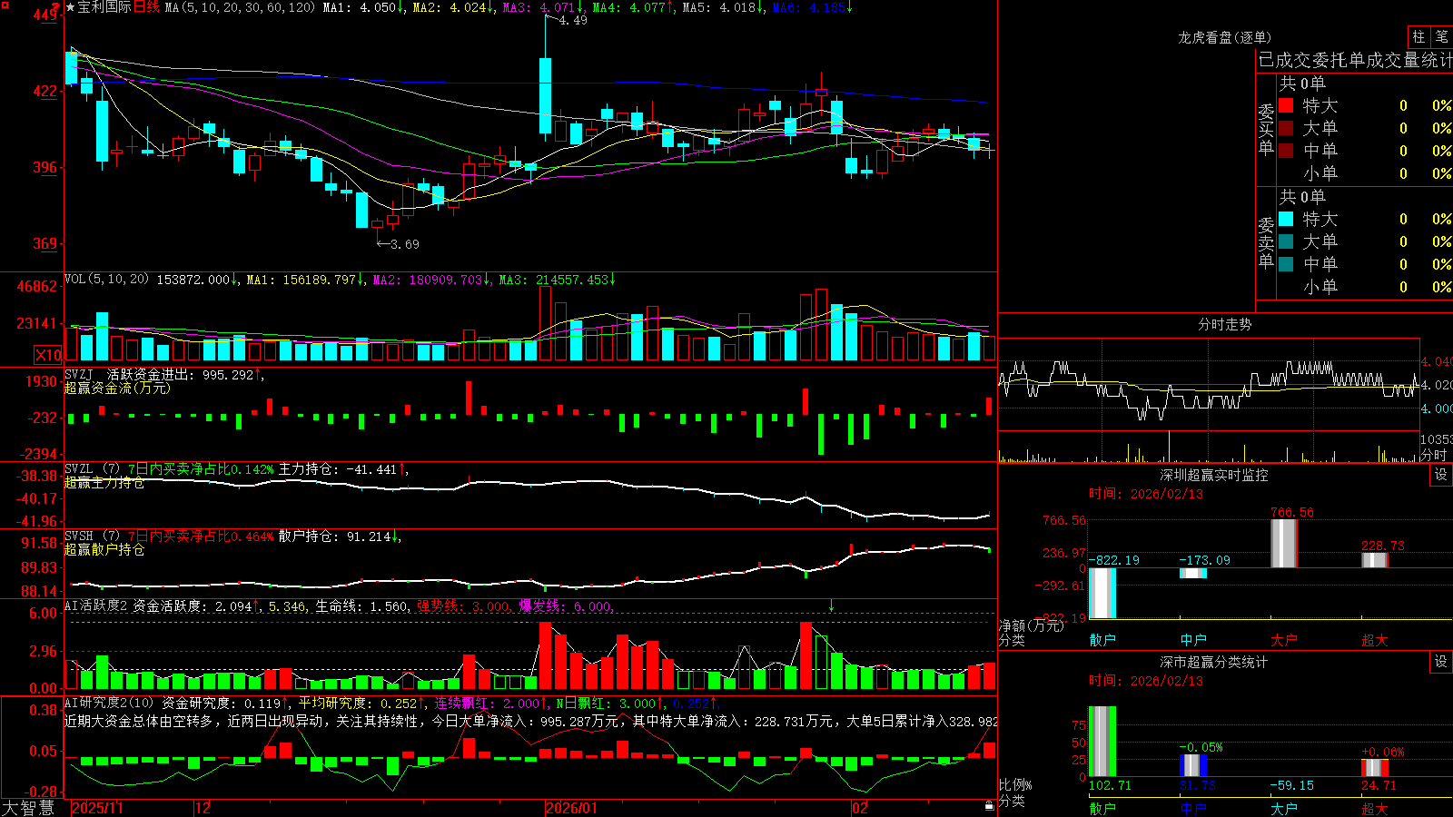Jump to the 2025/11 timeline marker
The width and height of the screenshot is (1453, 817).
(x=97, y=808)
